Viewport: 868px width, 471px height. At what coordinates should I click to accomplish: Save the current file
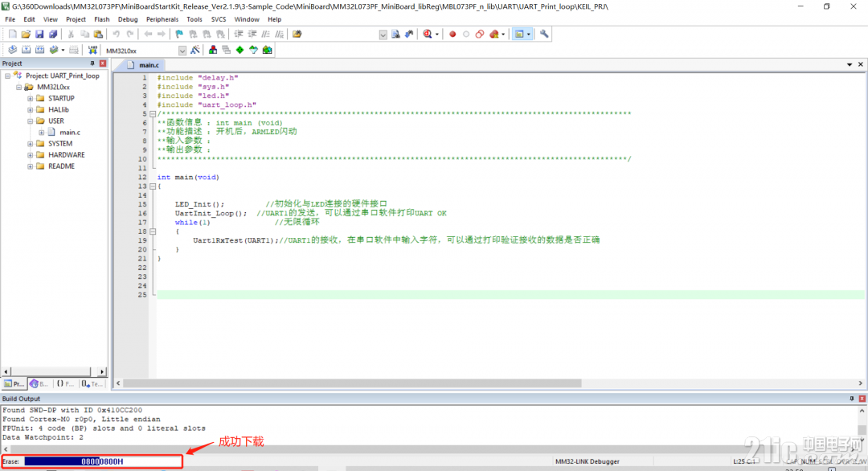pos(39,35)
